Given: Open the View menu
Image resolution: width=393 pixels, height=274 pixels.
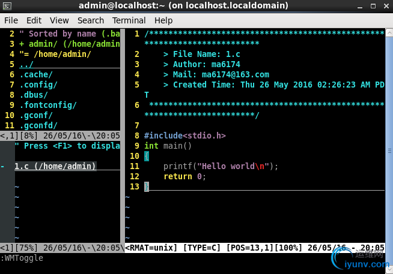Looking at the screenshot, I should (59, 20).
